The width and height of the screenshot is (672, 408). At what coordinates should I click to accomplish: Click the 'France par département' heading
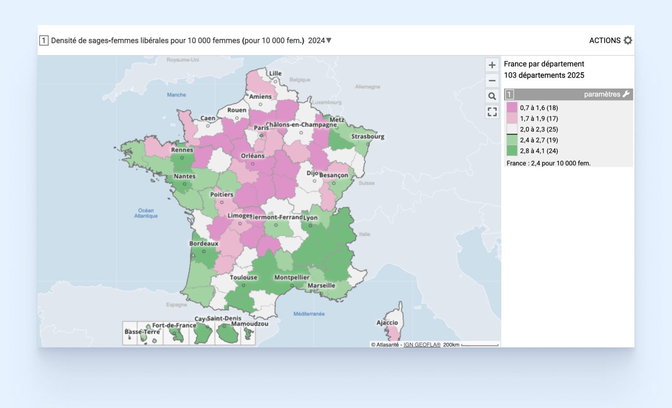point(544,64)
